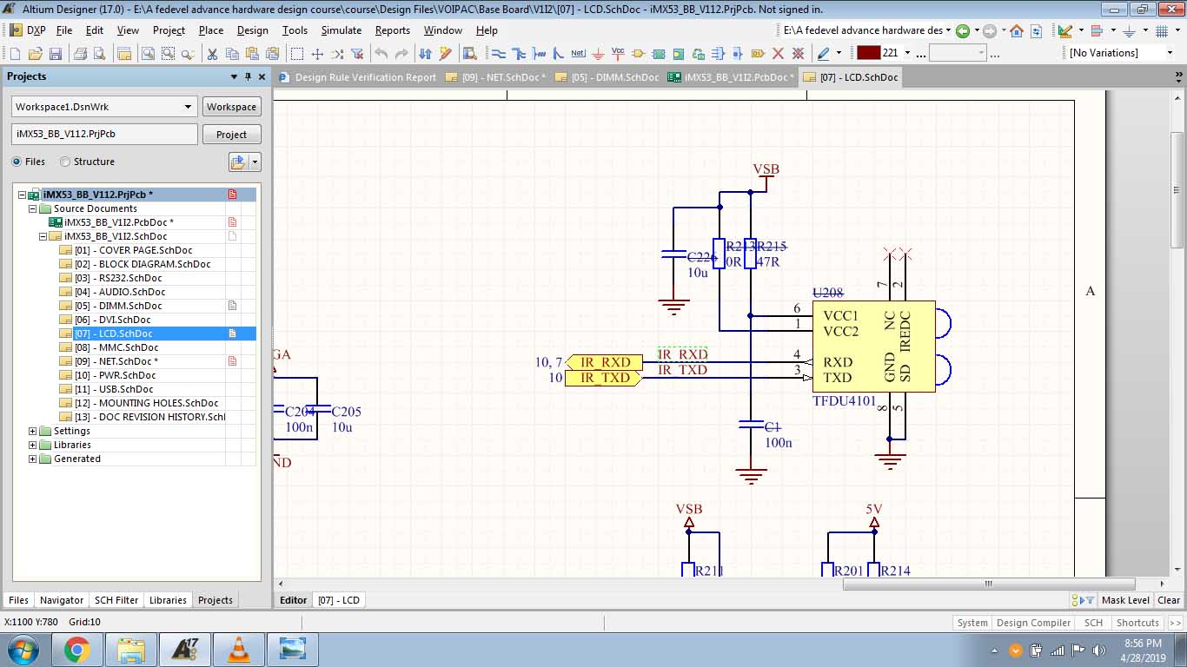The width and height of the screenshot is (1187, 667).
Task: Open [10] - PWR.SchDoc in project tree
Action: [115, 375]
